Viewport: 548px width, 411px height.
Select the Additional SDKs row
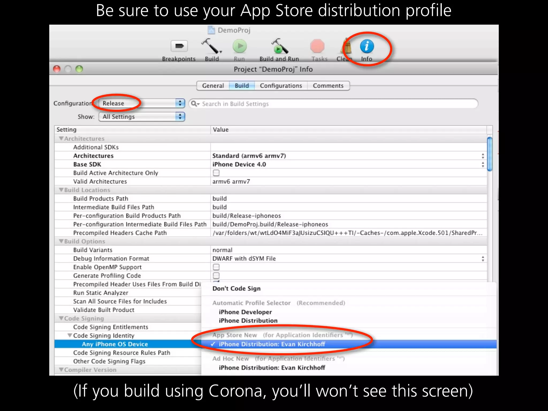(271, 147)
